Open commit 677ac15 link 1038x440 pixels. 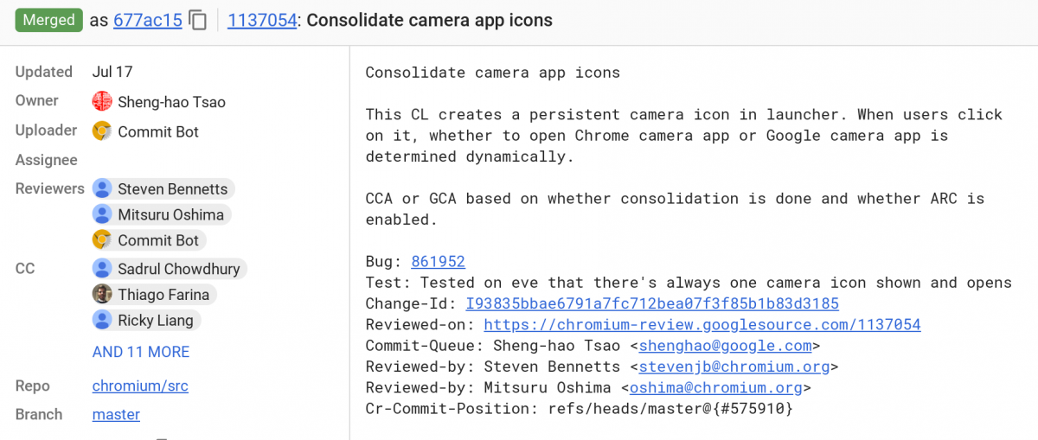click(x=147, y=20)
